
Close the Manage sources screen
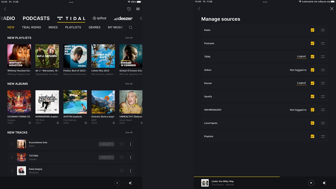pyautogui.click(x=332, y=9)
